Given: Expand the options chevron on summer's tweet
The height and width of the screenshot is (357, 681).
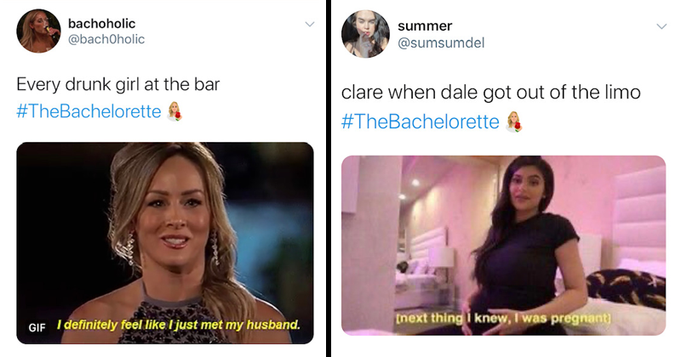Looking at the screenshot, I should (661, 26).
